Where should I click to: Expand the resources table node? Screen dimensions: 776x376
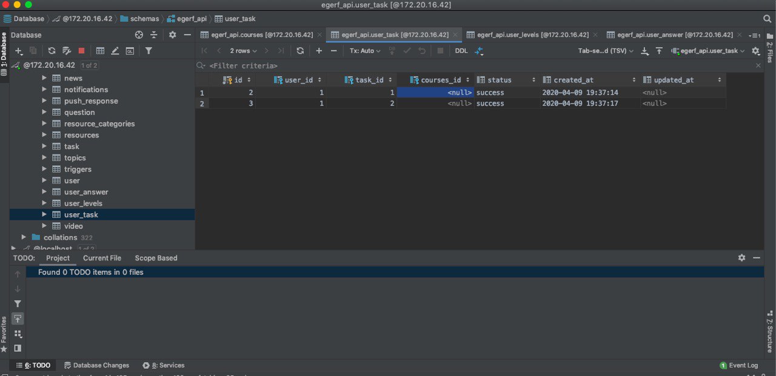click(x=44, y=135)
